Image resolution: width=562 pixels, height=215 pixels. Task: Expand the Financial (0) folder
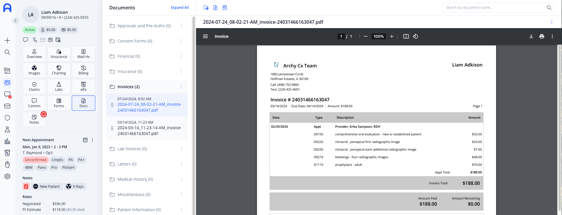click(x=129, y=56)
